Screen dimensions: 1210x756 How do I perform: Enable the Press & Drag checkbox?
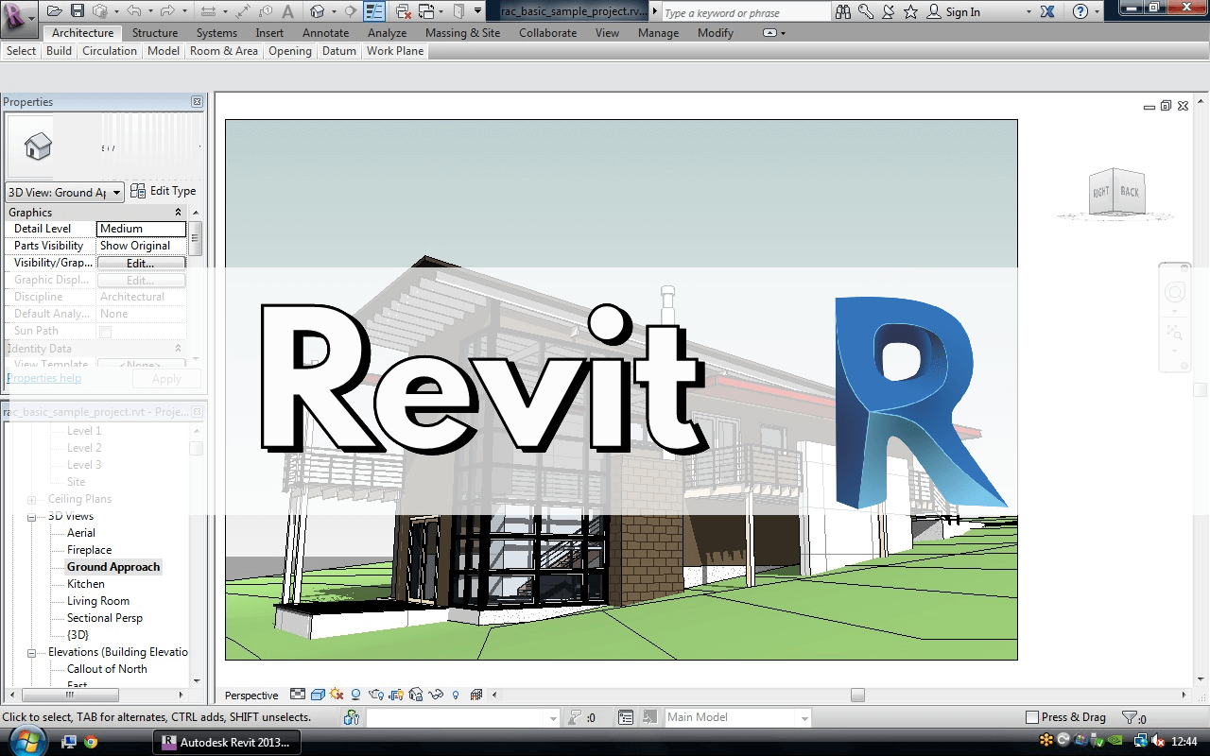click(1034, 716)
